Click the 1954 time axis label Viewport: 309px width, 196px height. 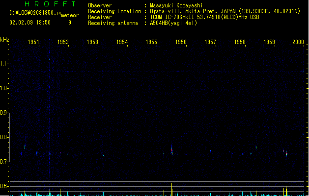click(122, 42)
